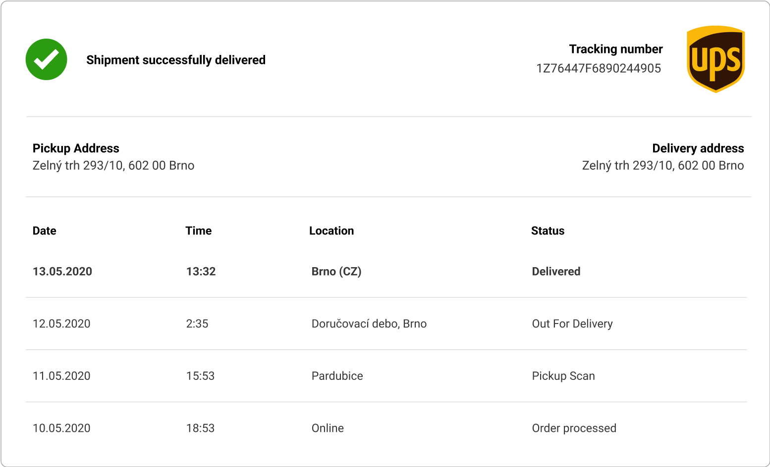The width and height of the screenshot is (770, 467).
Task: Click the 18:53 time cell
Action: pos(201,428)
